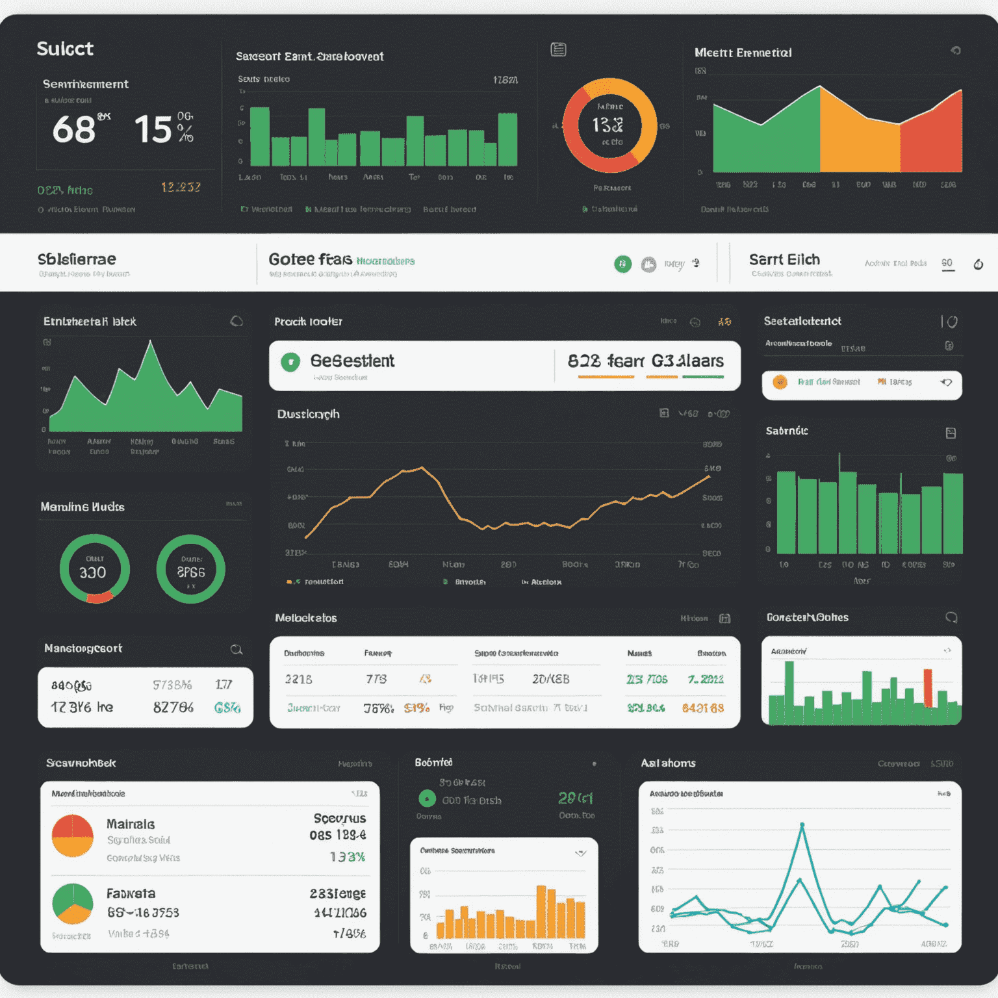This screenshot has width=998, height=998.
Task: Click the dot icon in the Boónfed header
Action: [594, 764]
